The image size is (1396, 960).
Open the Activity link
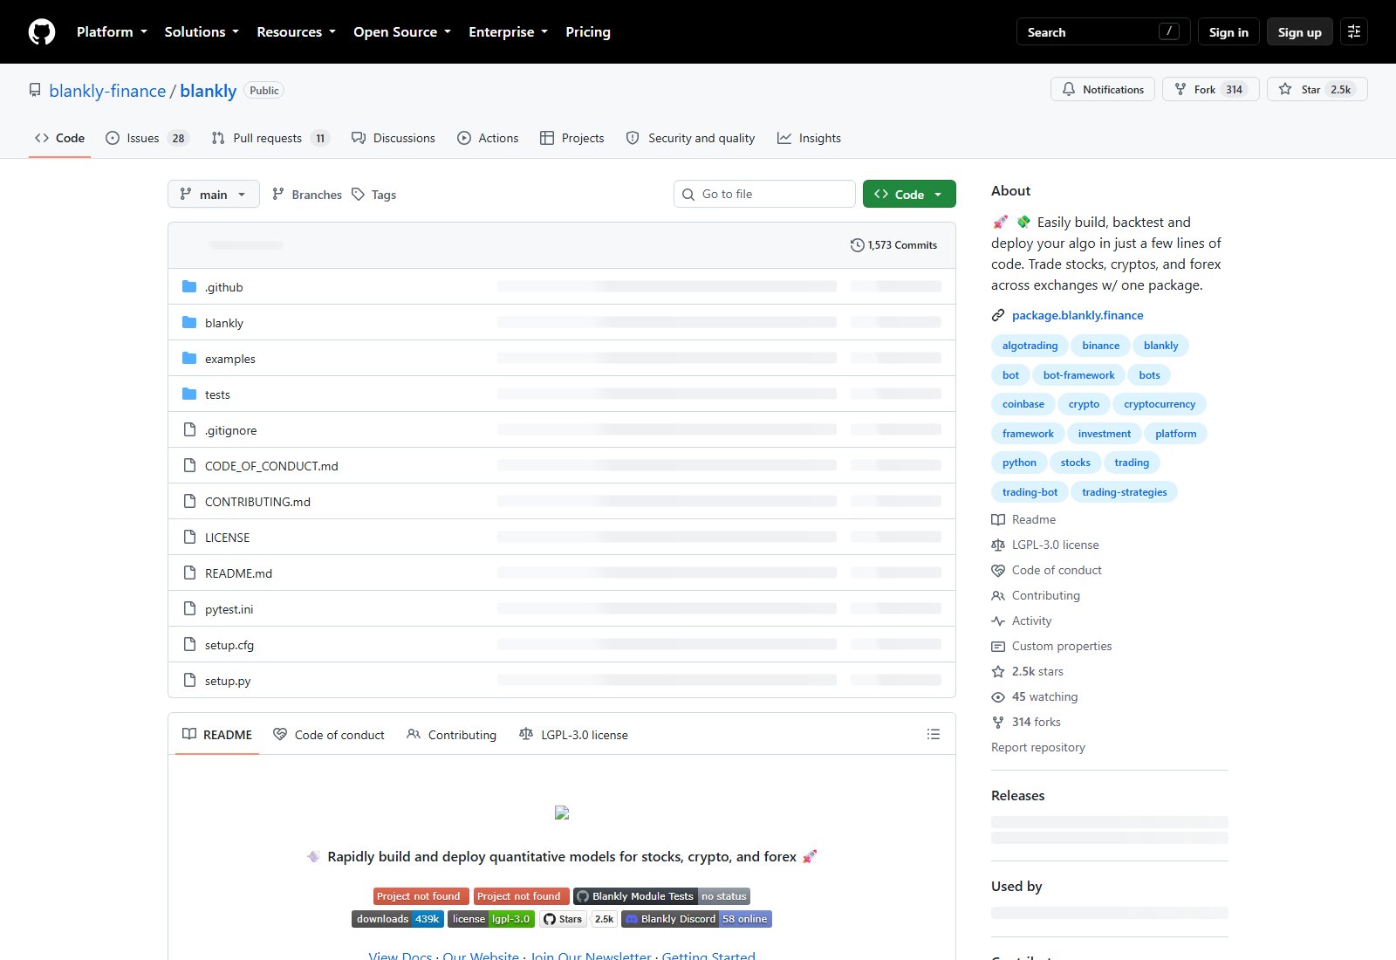[x=1022, y=621]
